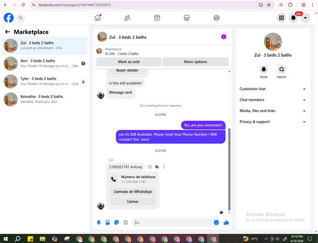The image size is (318, 243).
Task: Open account dropdown arrow
Action: (305, 18)
